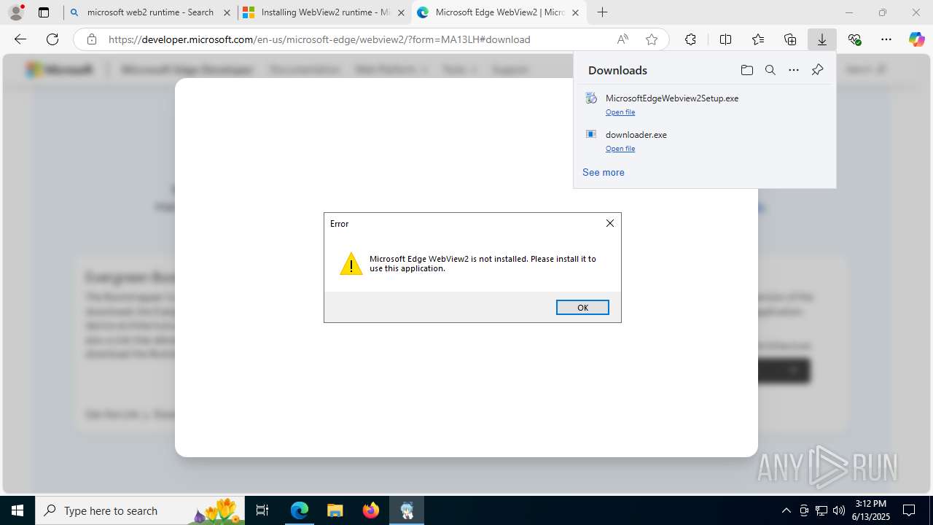Search downloads using magnifier icon

[770, 70]
